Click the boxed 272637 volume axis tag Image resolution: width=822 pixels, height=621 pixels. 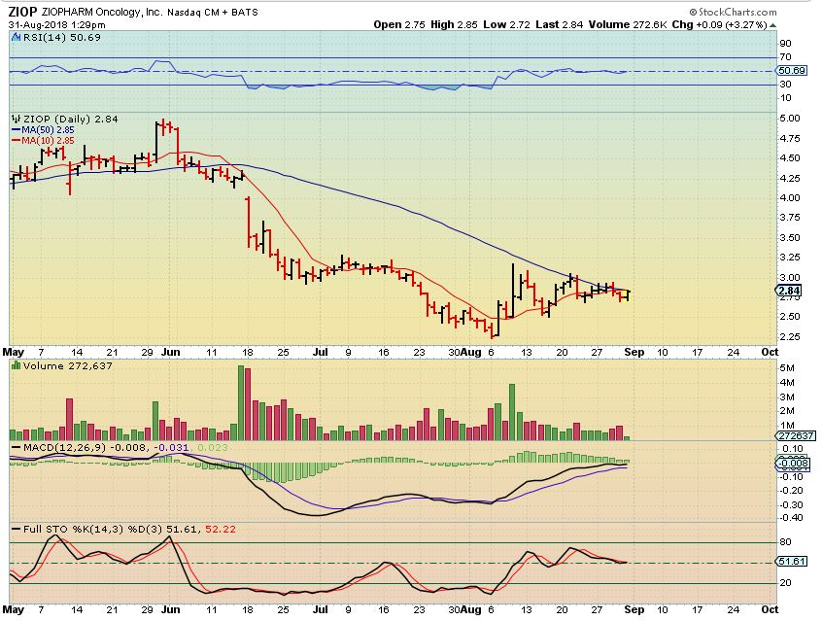pyautogui.click(x=795, y=435)
